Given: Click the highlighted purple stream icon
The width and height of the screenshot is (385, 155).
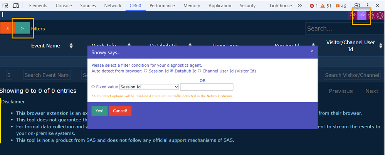Looking at the screenshot, I should pos(362,15).
